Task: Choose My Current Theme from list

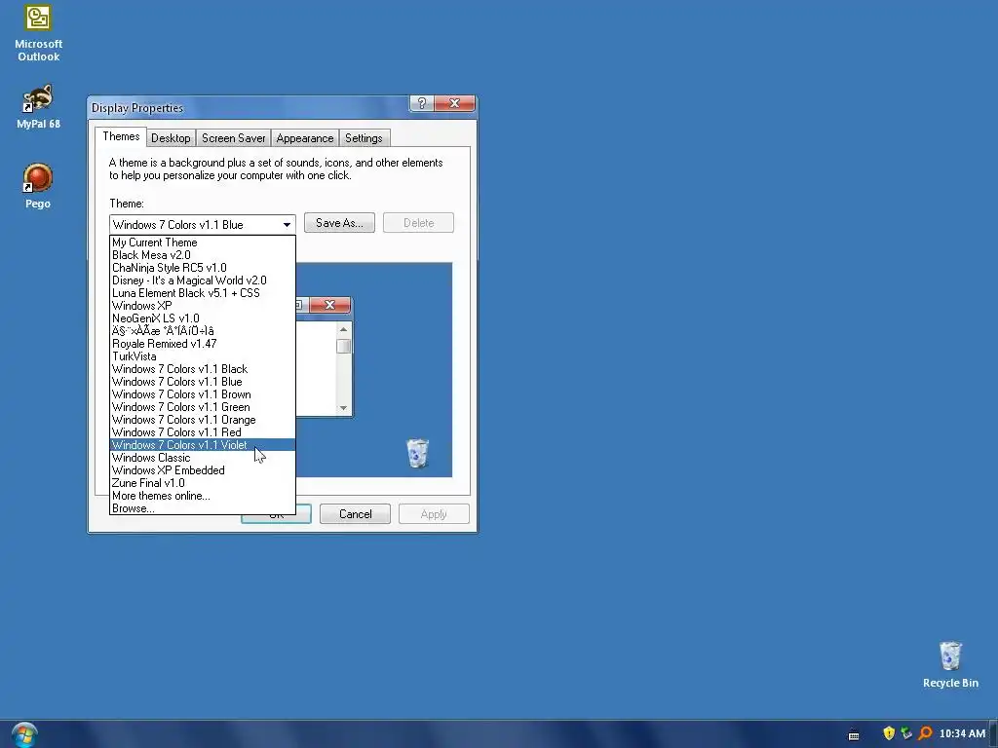Action: coord(203,243)
